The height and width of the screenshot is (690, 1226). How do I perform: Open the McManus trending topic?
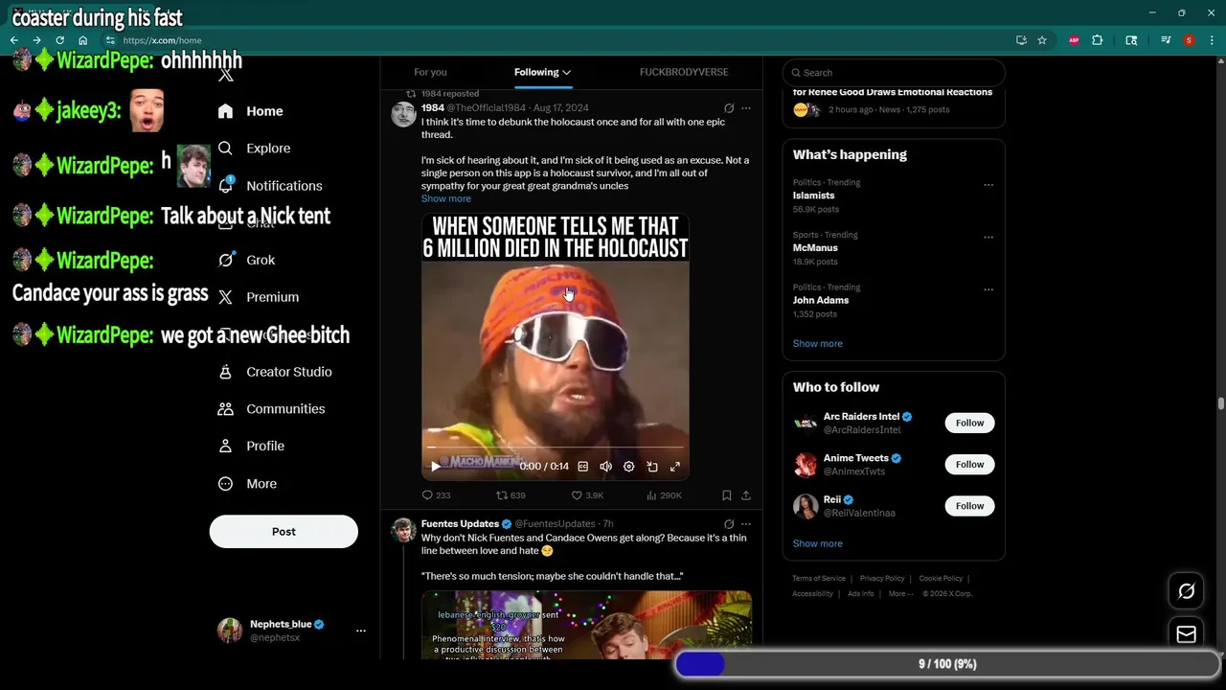(815, 248)
